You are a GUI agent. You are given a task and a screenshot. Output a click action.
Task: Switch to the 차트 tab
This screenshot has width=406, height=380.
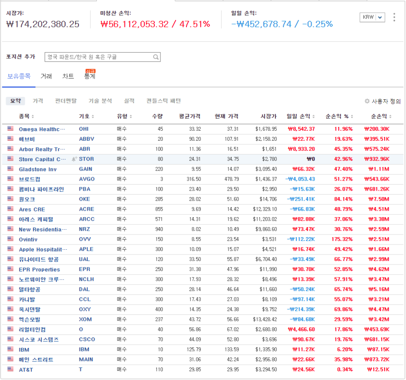tap(68, 76)
